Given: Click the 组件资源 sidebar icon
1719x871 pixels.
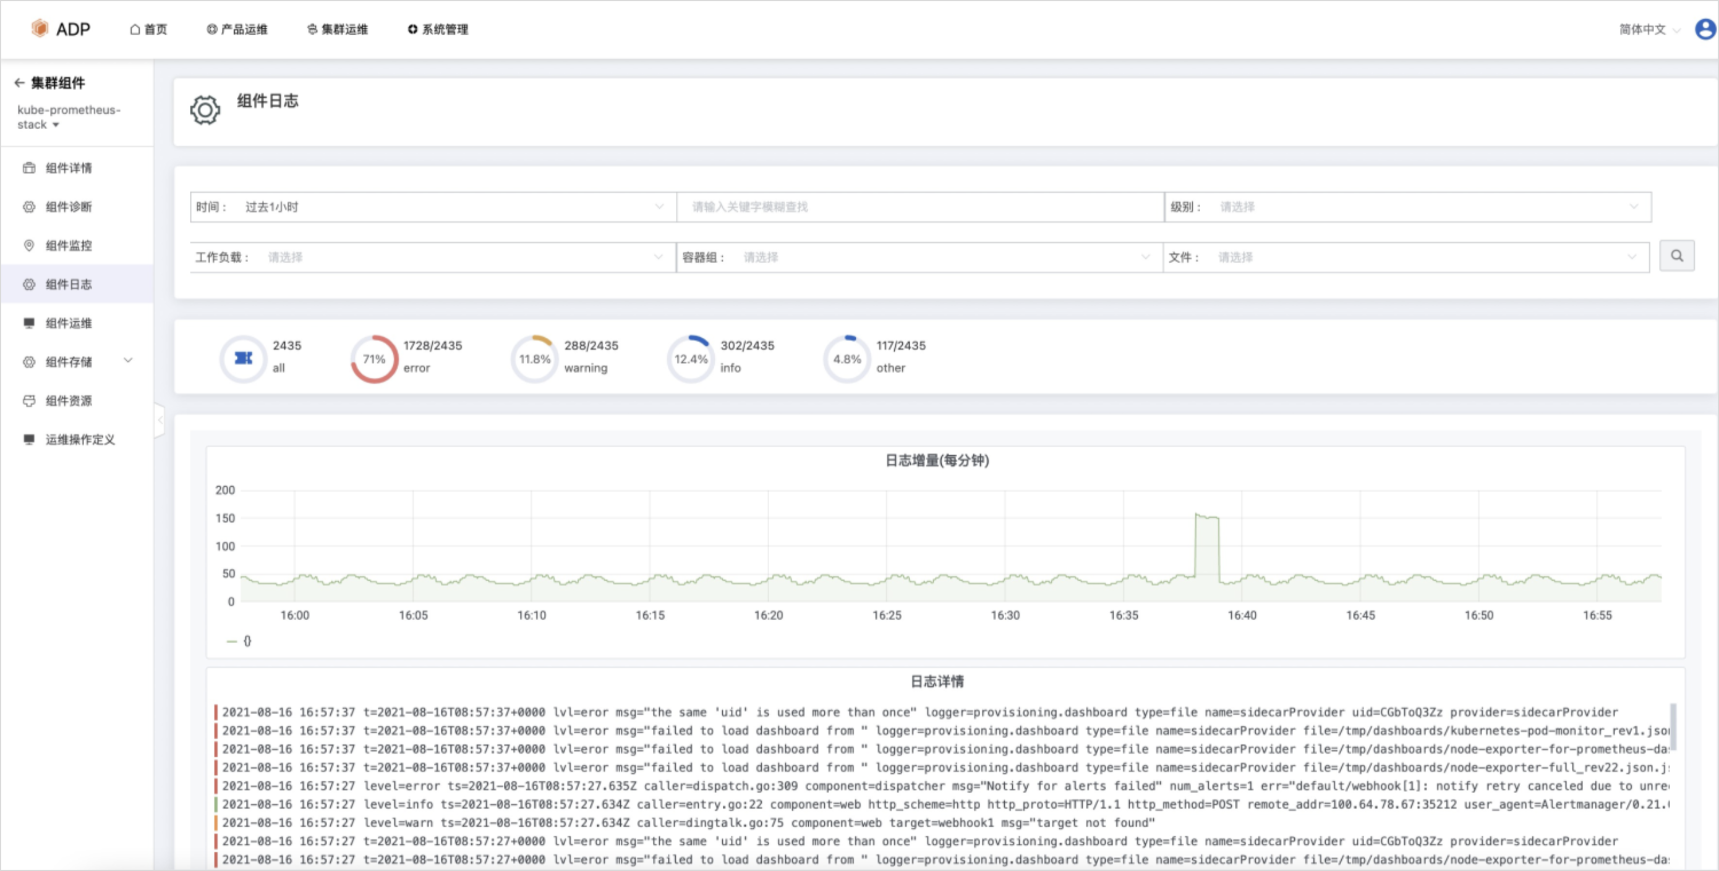Looking at the screenshot, I should [28, 400].
